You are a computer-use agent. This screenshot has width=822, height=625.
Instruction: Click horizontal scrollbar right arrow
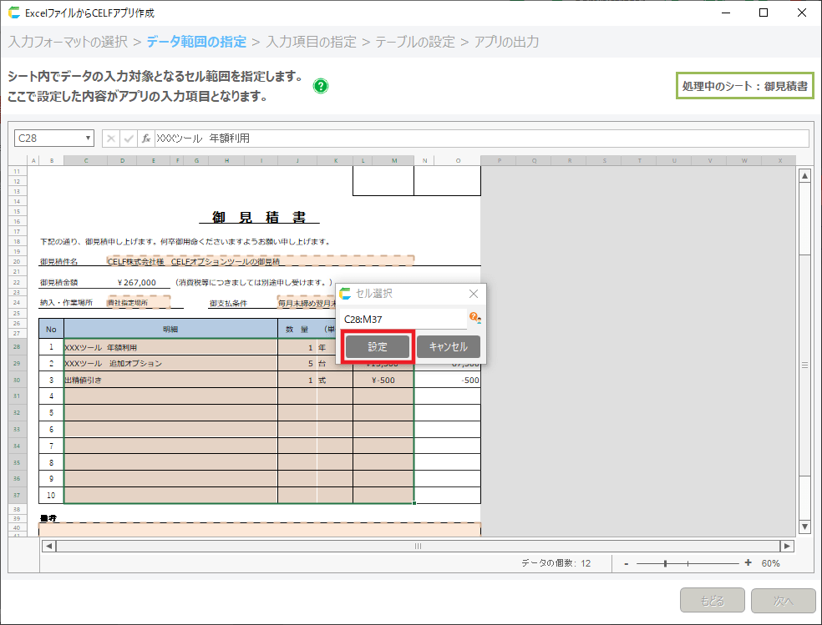point(786,546)
